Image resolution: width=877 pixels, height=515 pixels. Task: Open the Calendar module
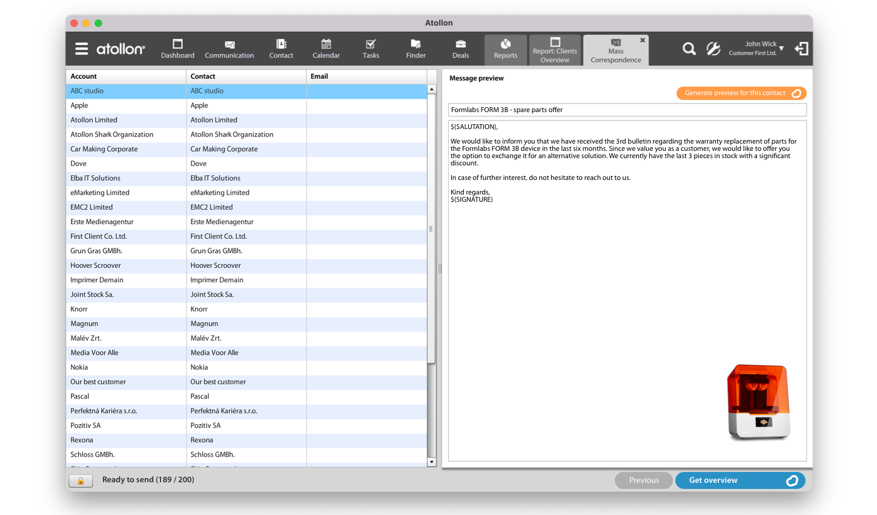(x=326, y=49)
